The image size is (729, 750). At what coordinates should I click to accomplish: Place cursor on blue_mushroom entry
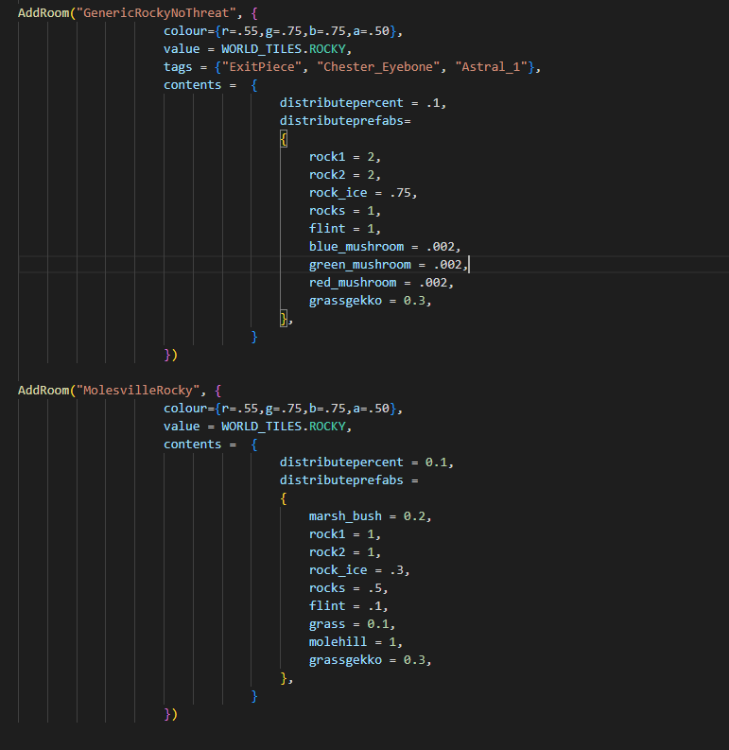point(356,246)
